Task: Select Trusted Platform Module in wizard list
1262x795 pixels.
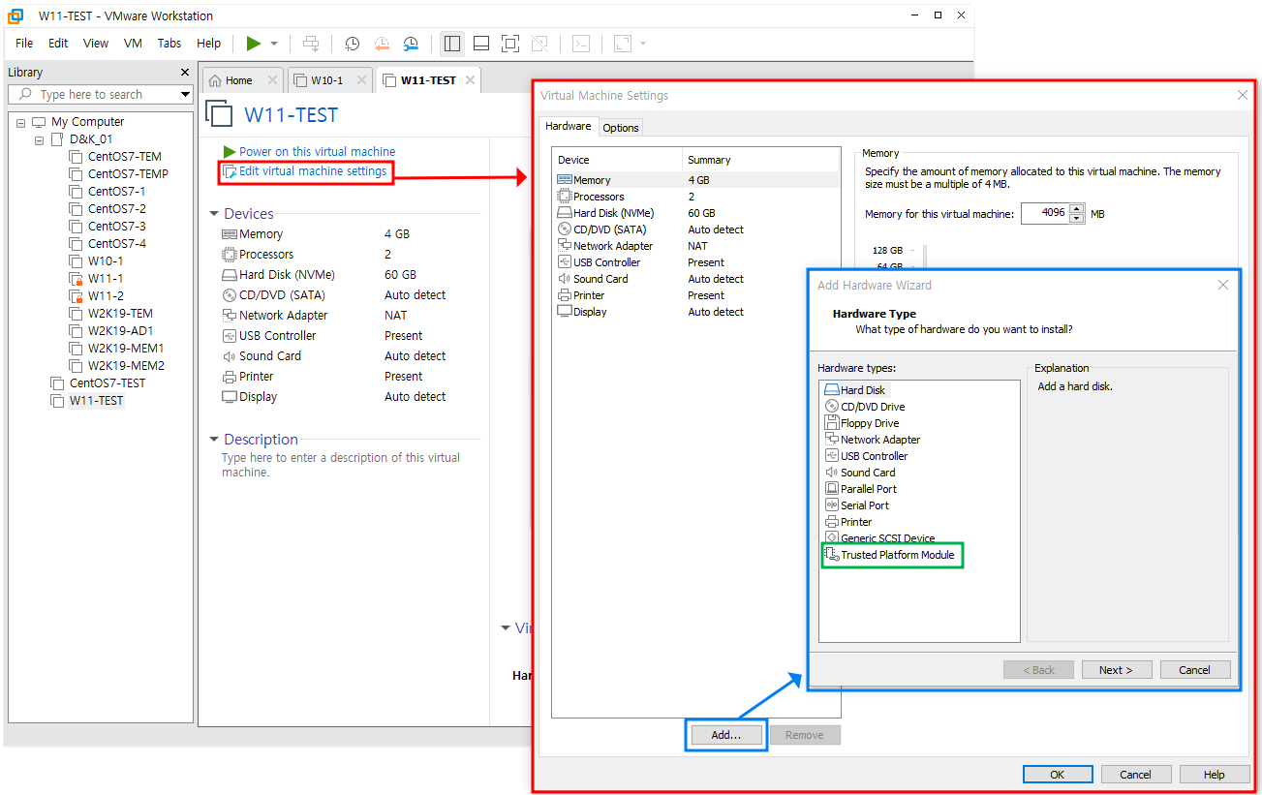Action: [x=889, y=555]
